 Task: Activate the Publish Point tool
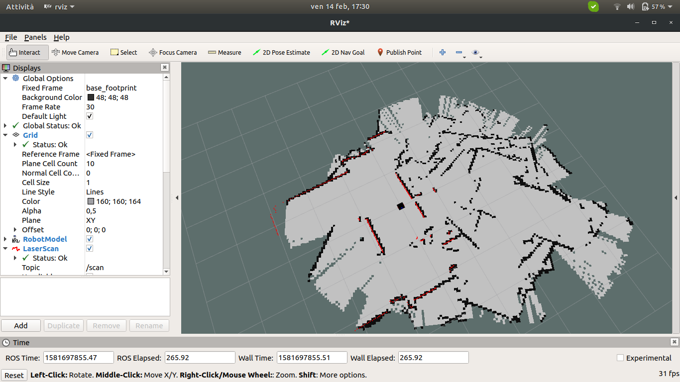pyautogui.click(x=399, y=52)
